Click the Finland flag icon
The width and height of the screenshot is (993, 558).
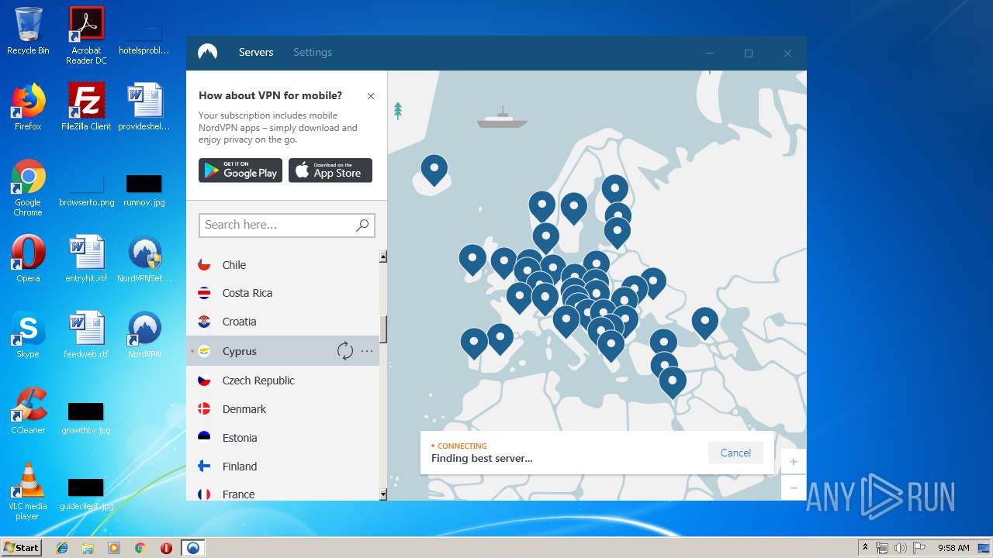(x=204, y=467)
